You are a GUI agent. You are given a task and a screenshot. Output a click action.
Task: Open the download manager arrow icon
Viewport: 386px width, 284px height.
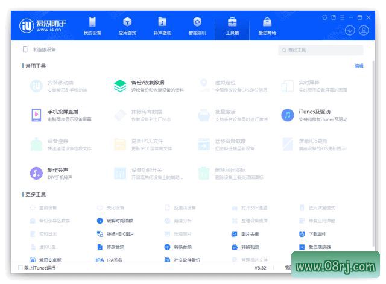(350, 30)
